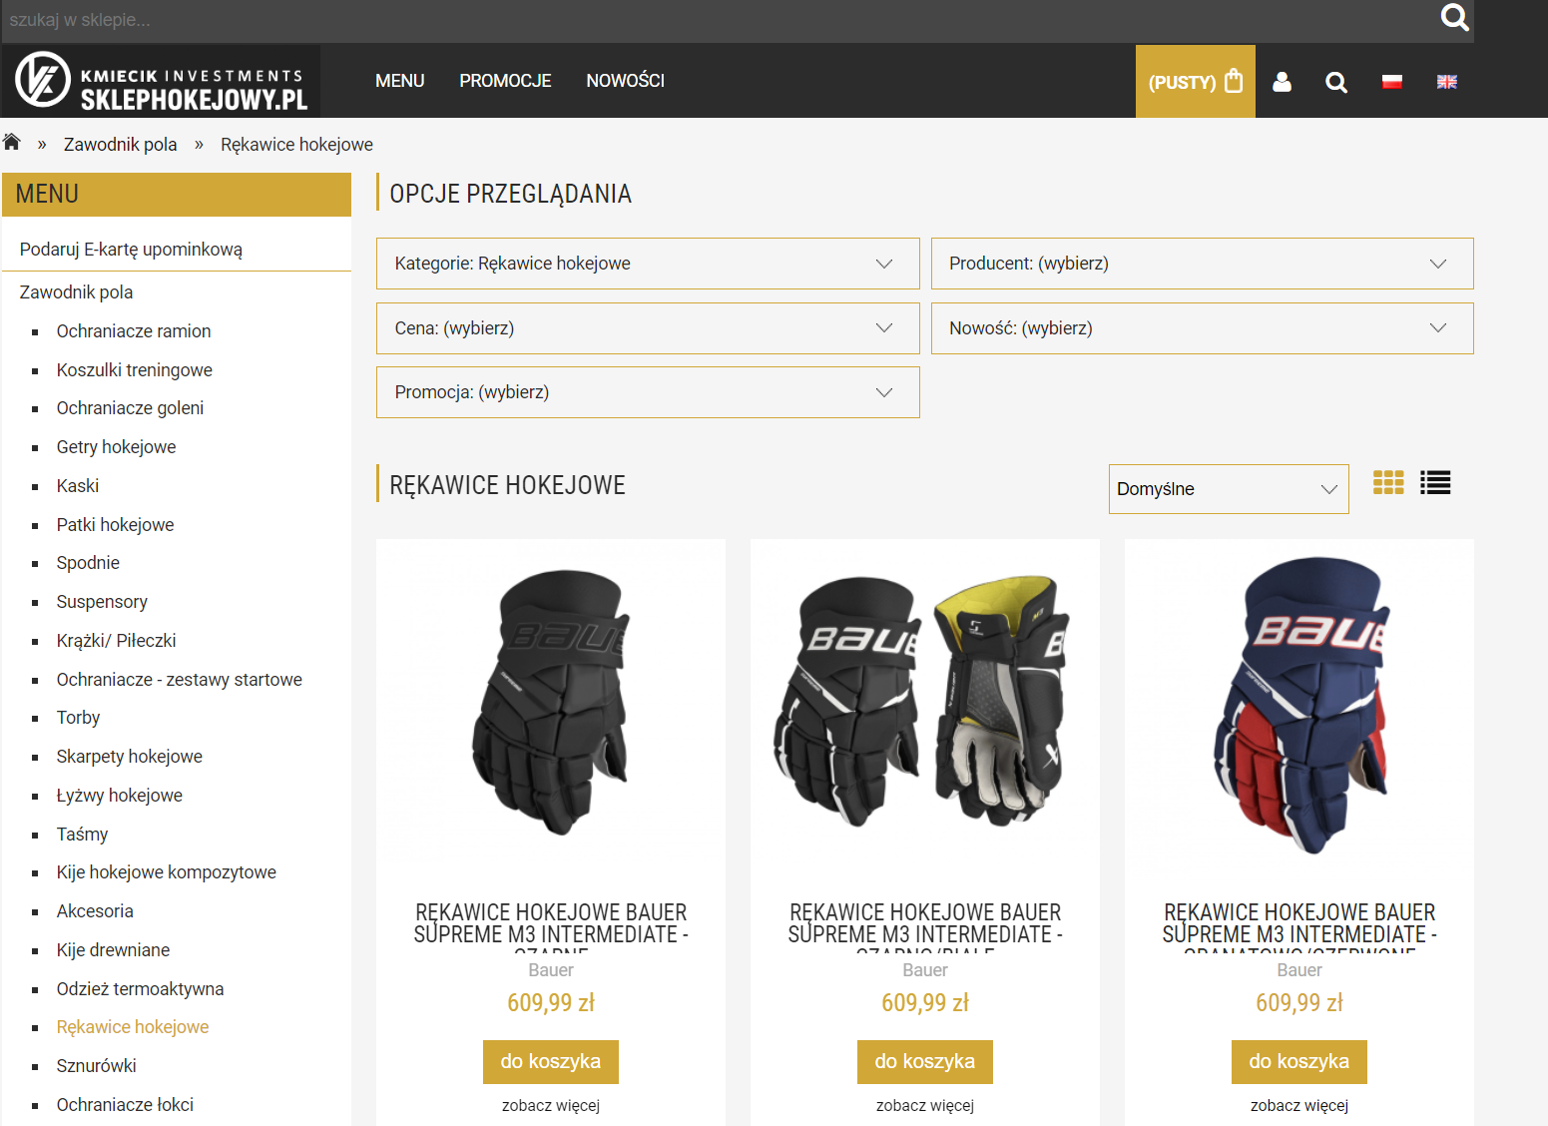Click the home icon in breadcrumb
Viewport: 1548px width, 1126px height.
pos(12,143)
